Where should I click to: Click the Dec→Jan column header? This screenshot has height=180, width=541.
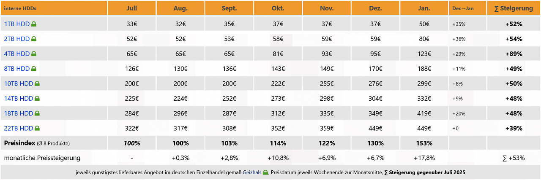(467, 8)
